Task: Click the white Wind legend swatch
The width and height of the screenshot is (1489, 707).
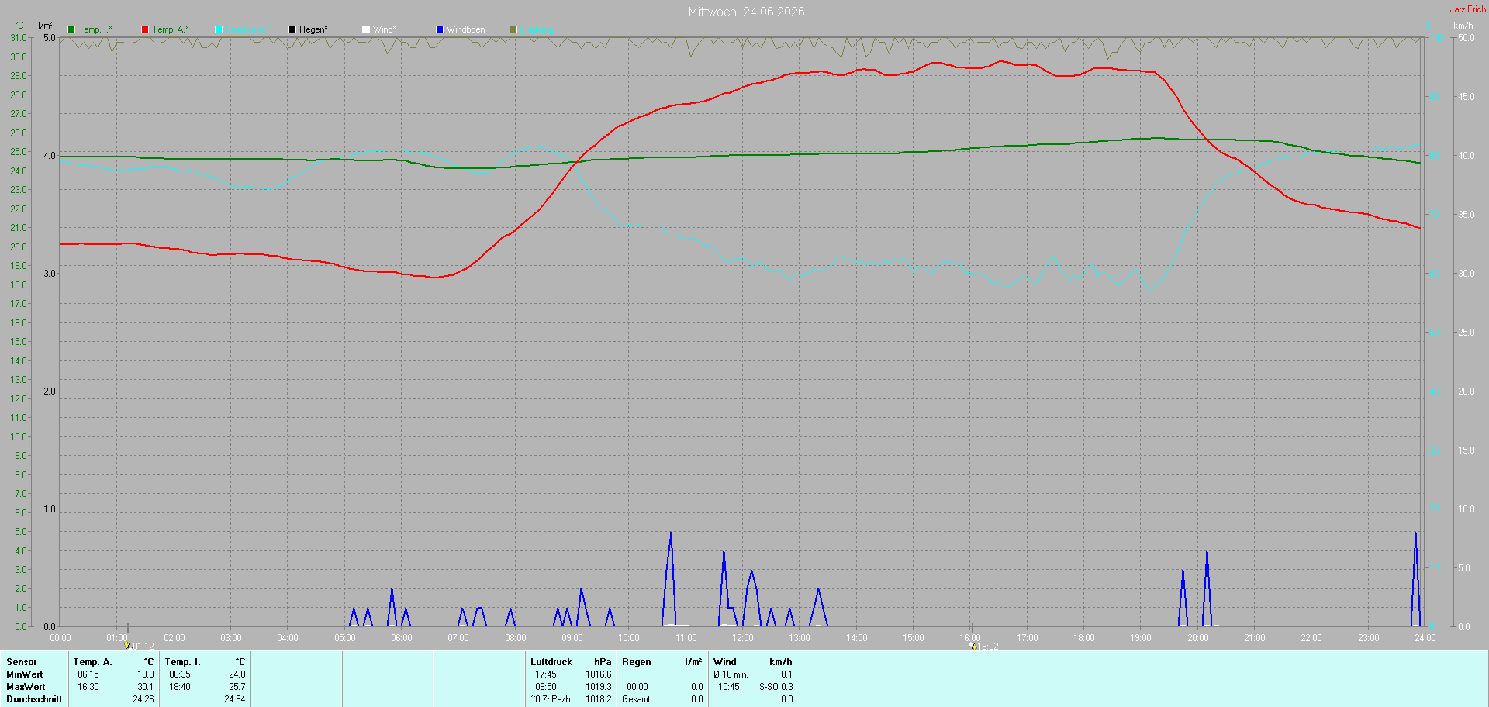Action: (x=366, y=29)
